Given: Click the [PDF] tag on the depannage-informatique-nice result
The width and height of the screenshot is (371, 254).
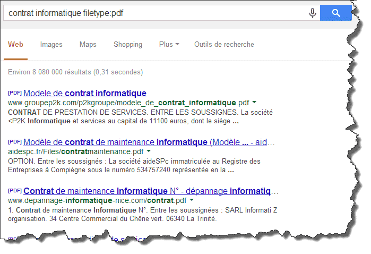Looking at the screenshot, I should [15, 191].
